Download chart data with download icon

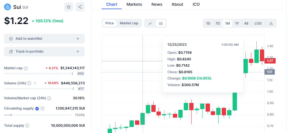click(271, 23)
